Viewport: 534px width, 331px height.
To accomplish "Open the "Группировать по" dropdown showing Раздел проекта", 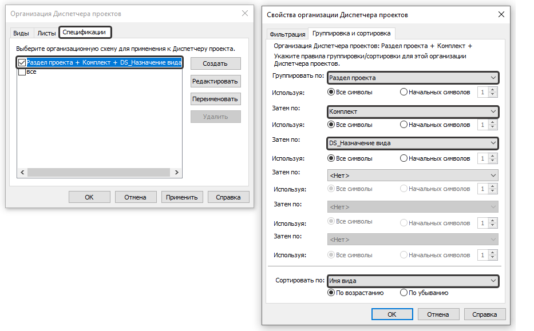I will point(413,78).
